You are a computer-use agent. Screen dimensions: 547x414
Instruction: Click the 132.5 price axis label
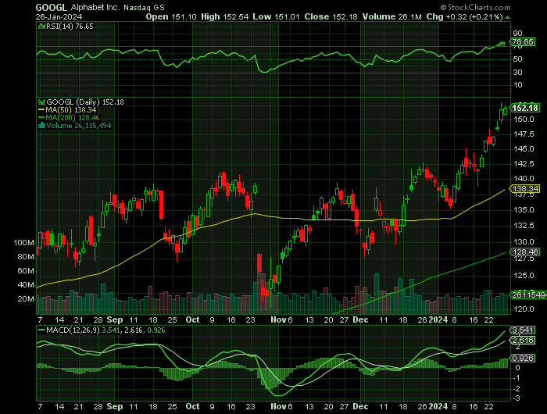point(524,226)
